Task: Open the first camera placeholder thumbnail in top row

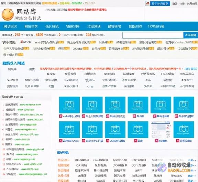Action: pos(69,105)
